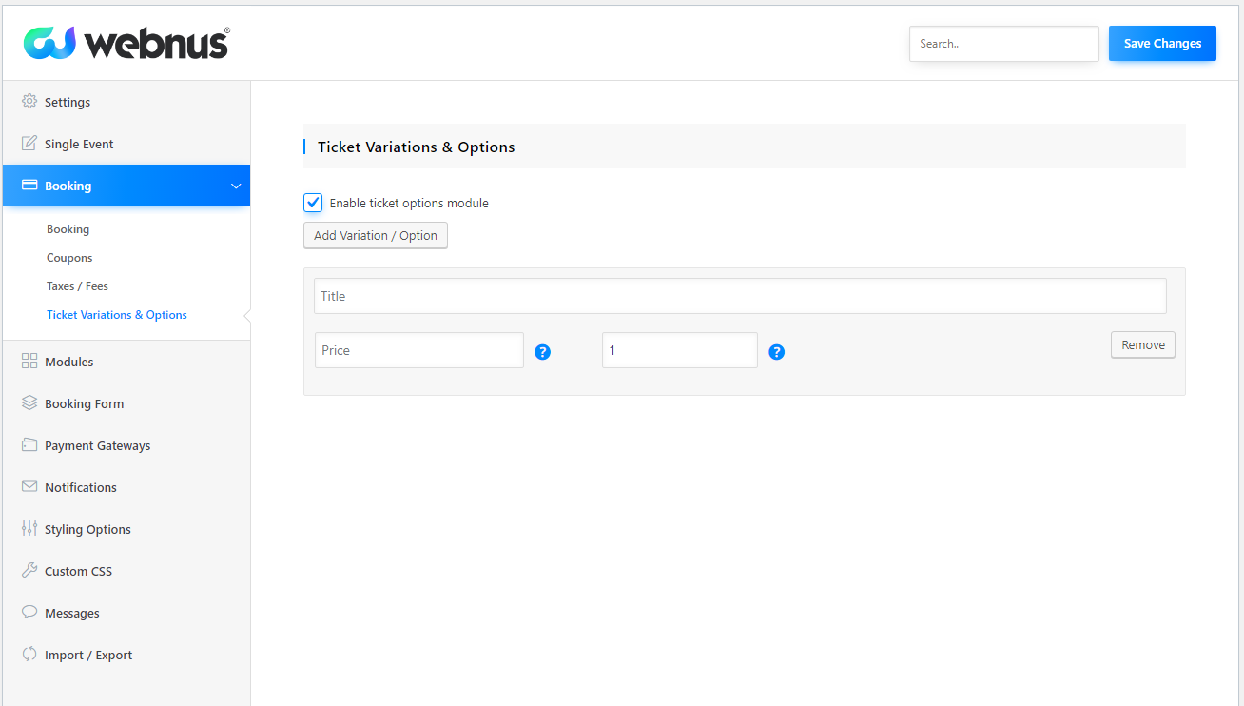The height and width of the screenshot is (706, 1244).
Task: Click the Payment Gateways wallet icon
Action: coord(29,444)
